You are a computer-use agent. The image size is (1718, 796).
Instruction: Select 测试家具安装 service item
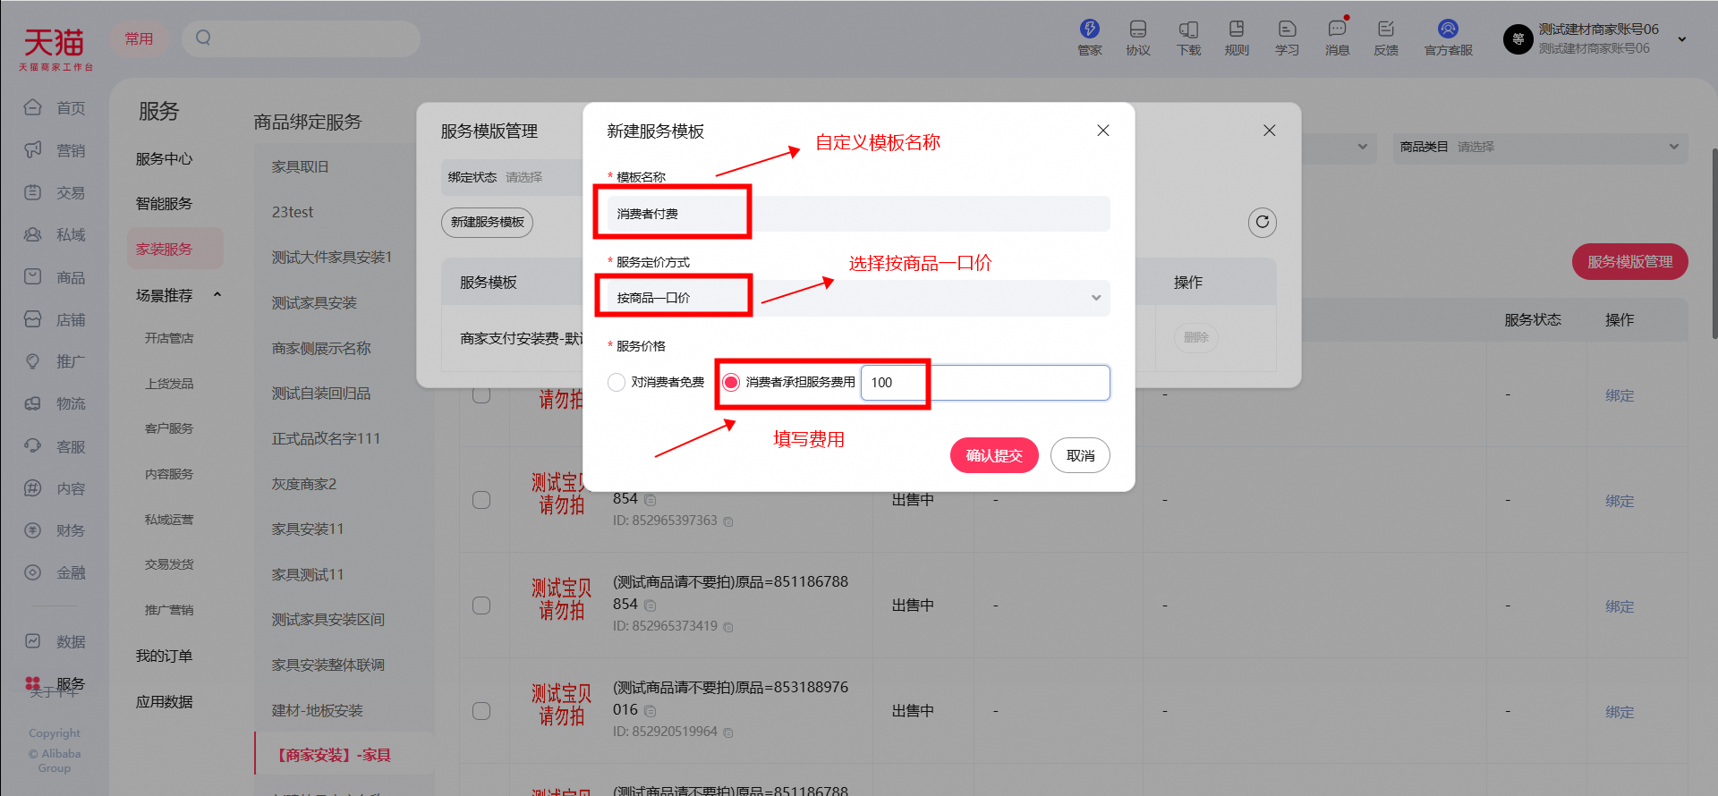point(314,302)
